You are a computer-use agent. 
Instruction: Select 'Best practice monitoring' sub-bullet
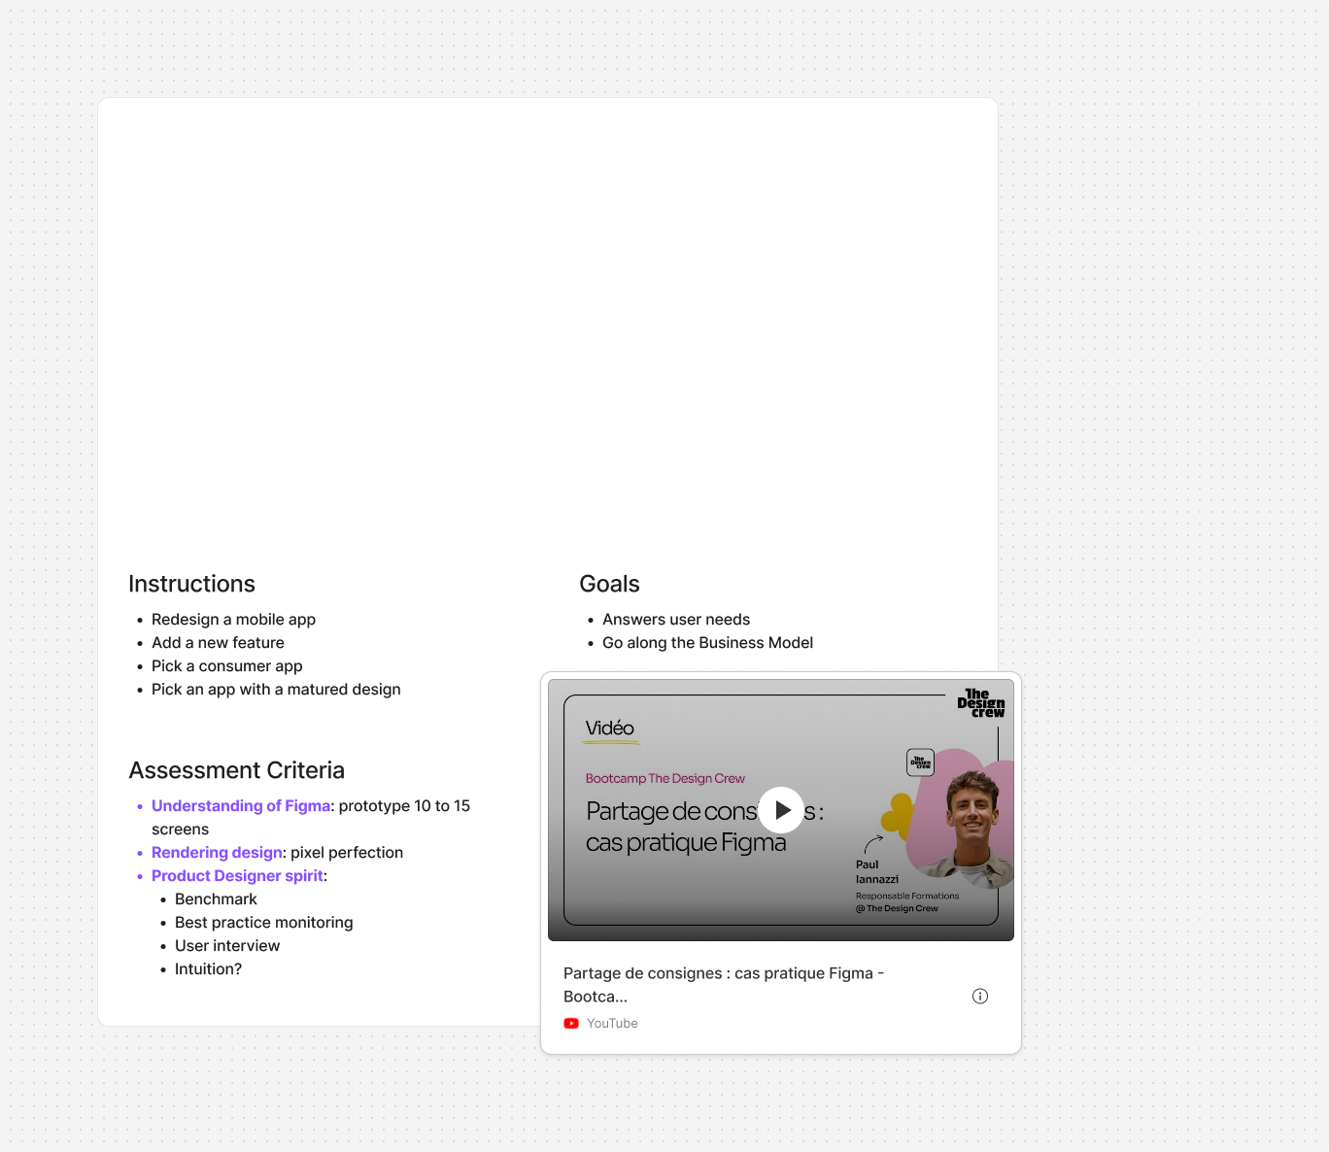263,922
